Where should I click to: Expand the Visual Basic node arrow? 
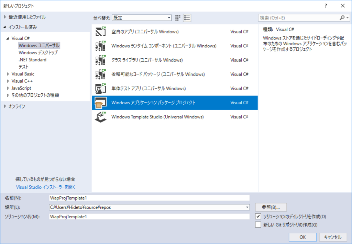point(8,74)
